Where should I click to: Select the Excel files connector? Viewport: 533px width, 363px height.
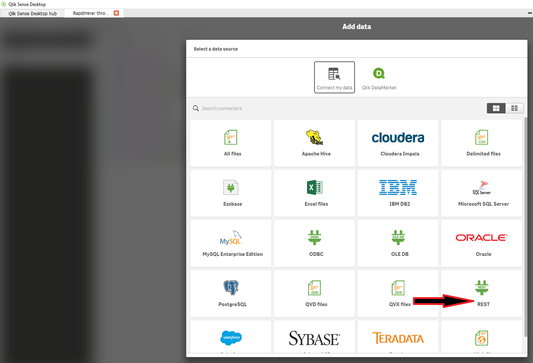tap(314, 193)
